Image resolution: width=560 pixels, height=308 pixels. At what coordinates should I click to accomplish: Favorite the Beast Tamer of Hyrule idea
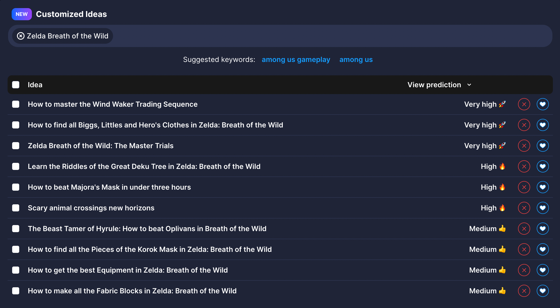[543, 229]
